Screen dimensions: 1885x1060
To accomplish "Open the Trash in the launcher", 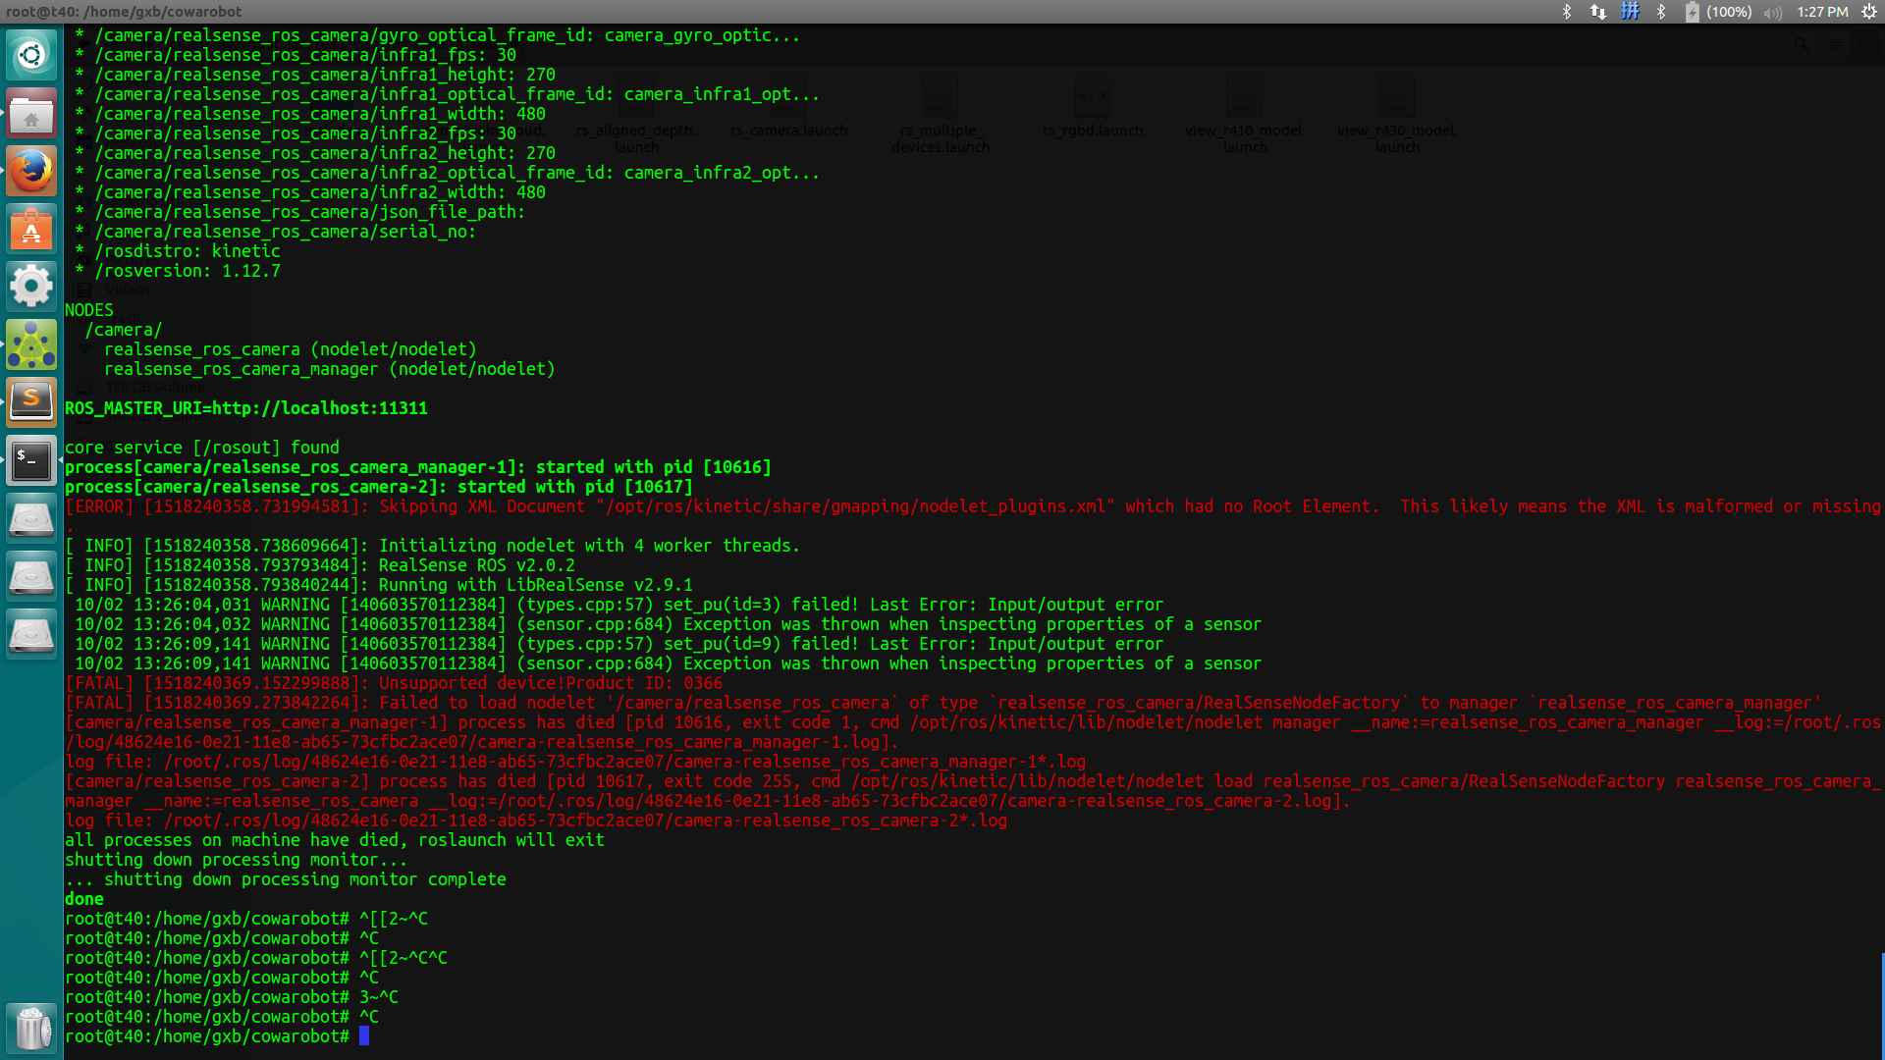I will [31, 1028].
